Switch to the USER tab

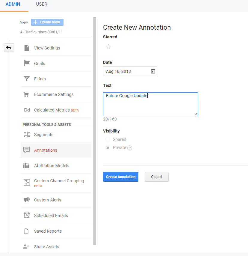click(41, 4)
